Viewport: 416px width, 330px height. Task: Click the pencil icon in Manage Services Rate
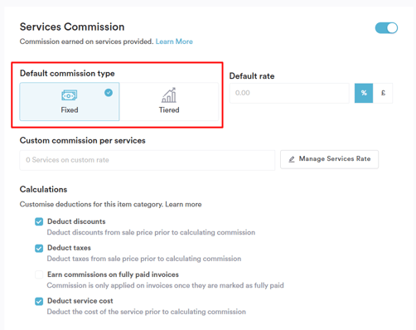pyautogui.click(x=292, y=159)
